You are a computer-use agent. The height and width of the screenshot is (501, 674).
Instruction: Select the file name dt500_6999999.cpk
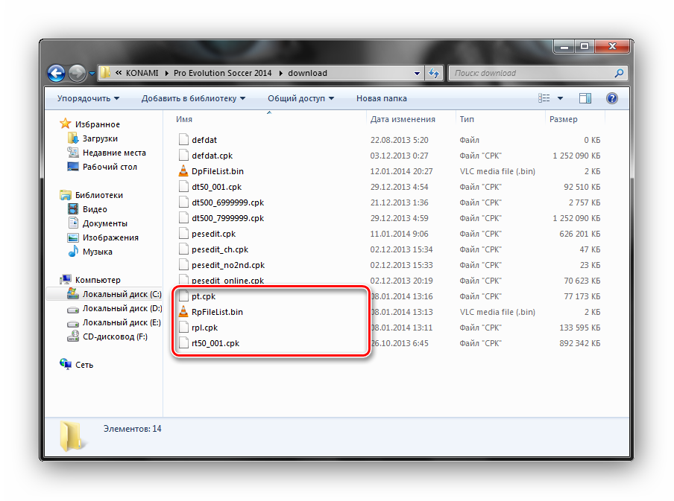tap(228, 202)
